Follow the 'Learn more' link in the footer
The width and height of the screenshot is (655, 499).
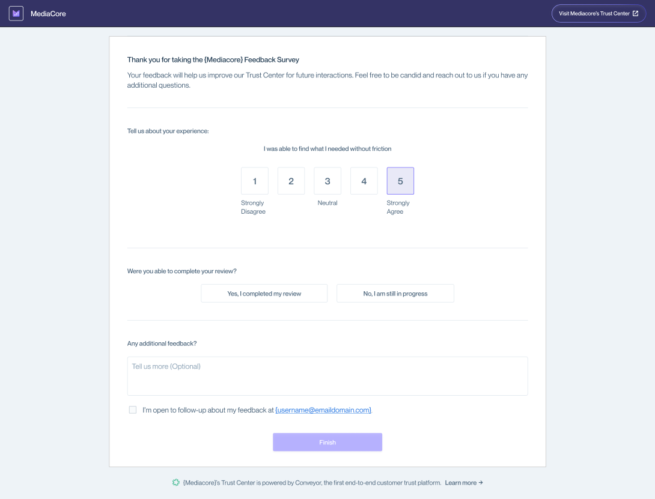pyautogui.click(x=463, y=482)
